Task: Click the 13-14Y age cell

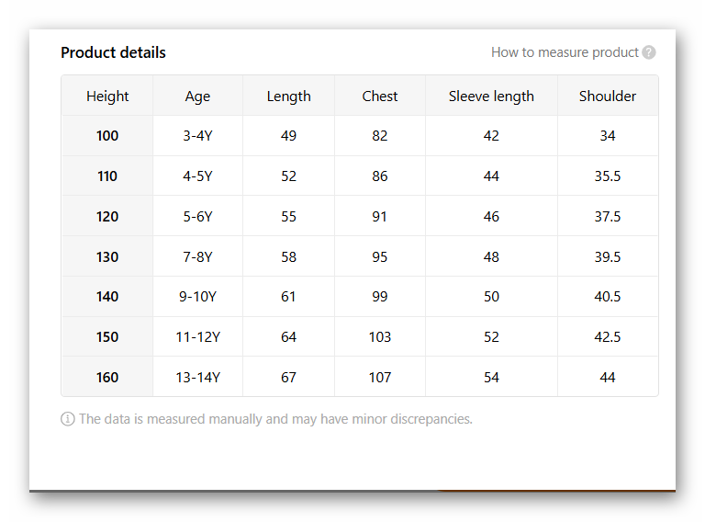Action: [x=197, y=378]
